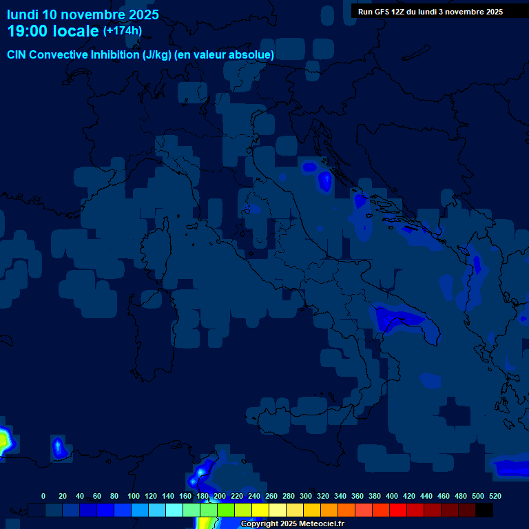Screen dimensions: 529x529
Task: Click the legend value label '260'
Action: point(271,496)
